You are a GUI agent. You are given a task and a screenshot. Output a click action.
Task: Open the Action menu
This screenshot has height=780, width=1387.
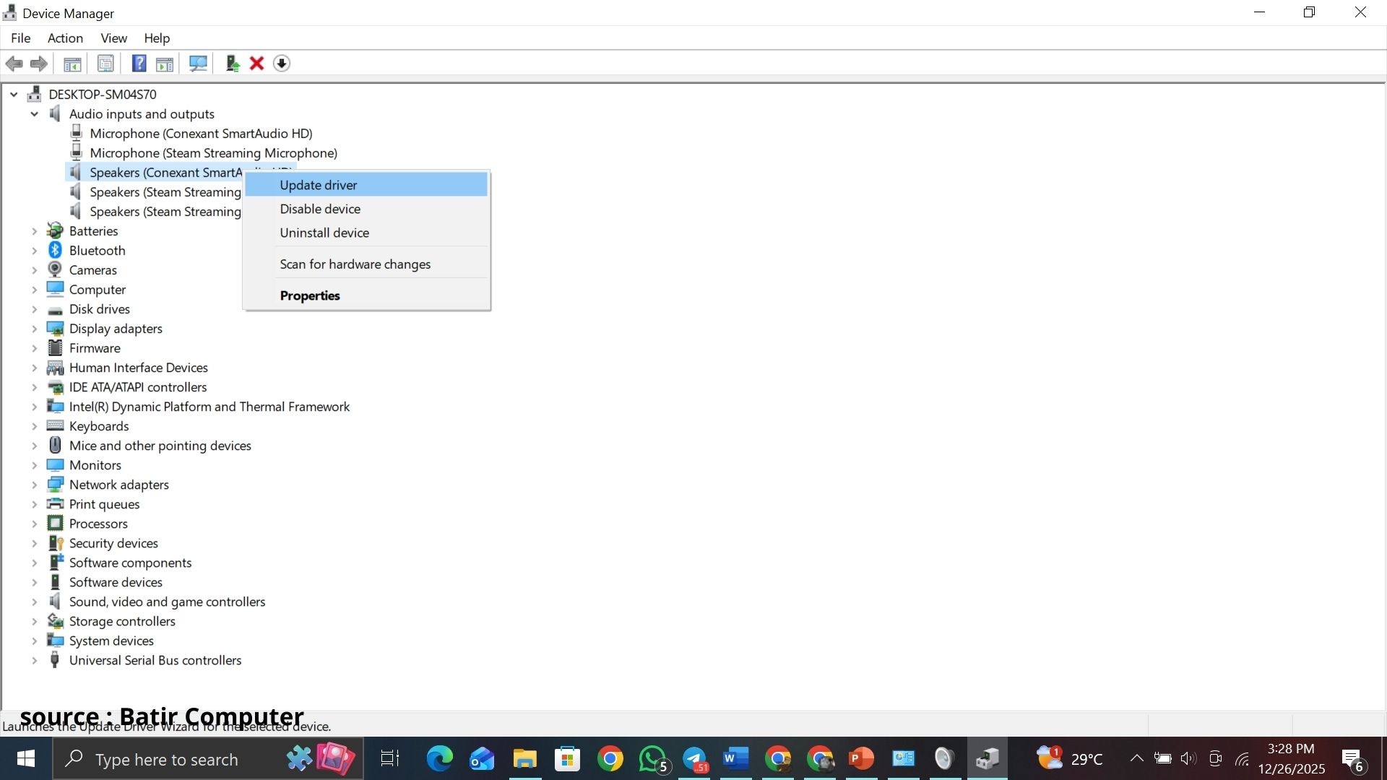[65, 38]
